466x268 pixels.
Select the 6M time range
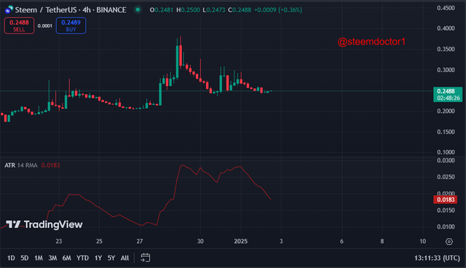coord(66,258)
